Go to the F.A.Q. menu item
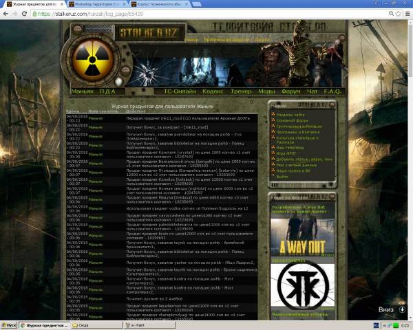 pos(332,91)
